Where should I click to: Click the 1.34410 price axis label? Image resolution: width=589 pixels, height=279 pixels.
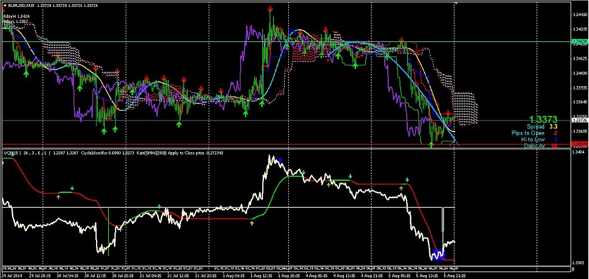(x=579, y=15)
